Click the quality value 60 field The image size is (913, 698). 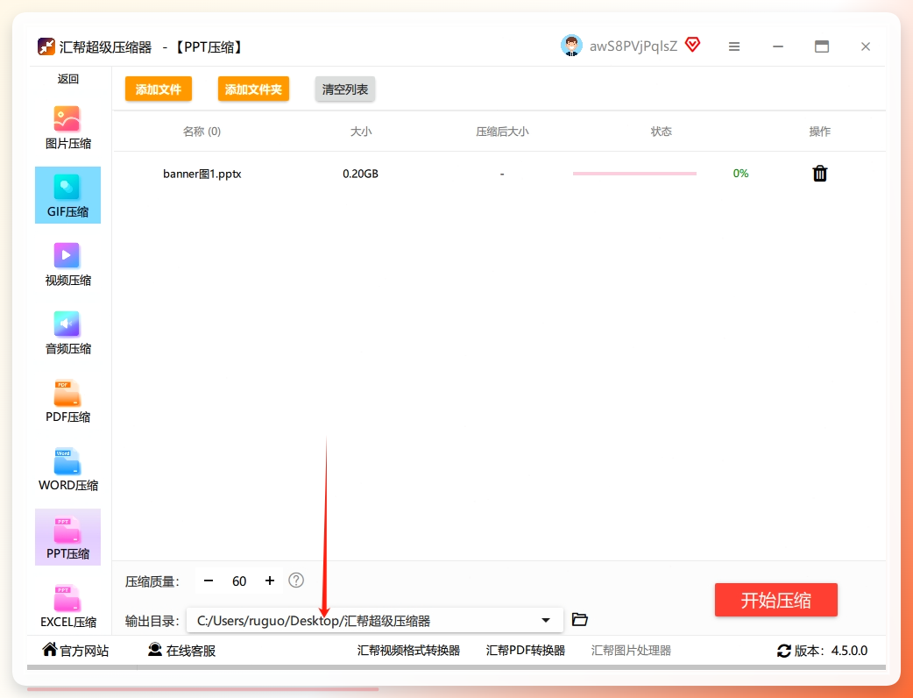(239, 580)
